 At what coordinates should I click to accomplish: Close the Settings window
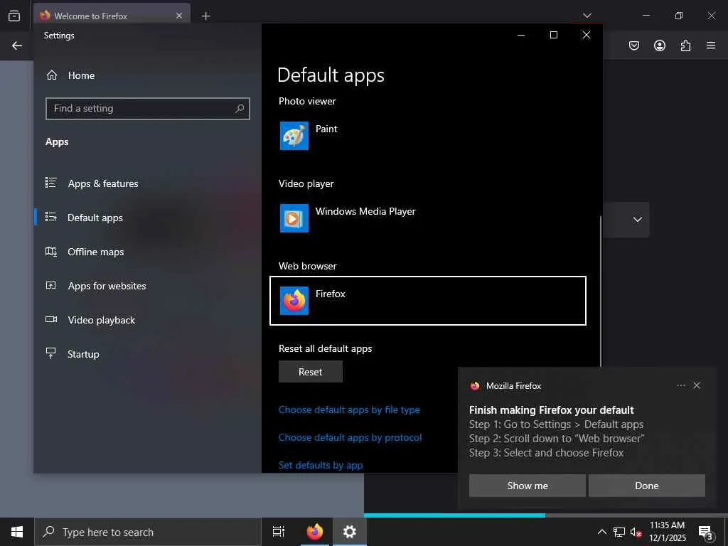click(x=587, y=36)
